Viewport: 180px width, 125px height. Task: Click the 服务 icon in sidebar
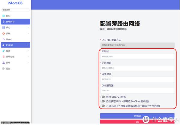point(4,51)
